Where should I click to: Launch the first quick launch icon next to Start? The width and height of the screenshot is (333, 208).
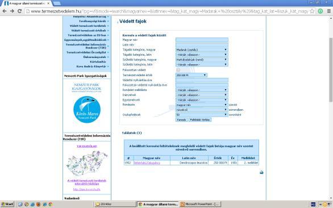20,205
